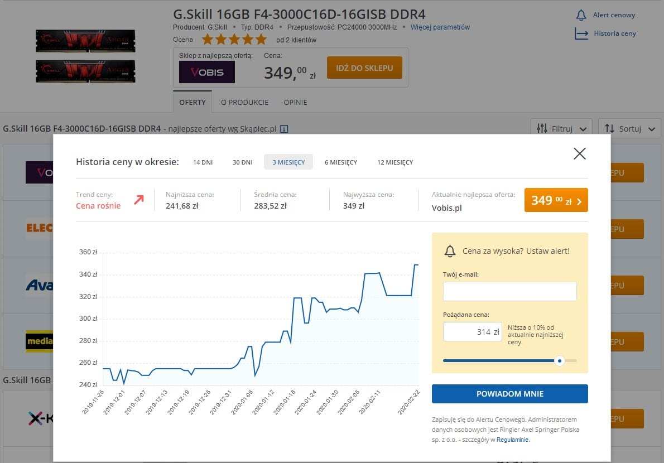
Task: Click the five-star rating
Action: coord(234,40)
